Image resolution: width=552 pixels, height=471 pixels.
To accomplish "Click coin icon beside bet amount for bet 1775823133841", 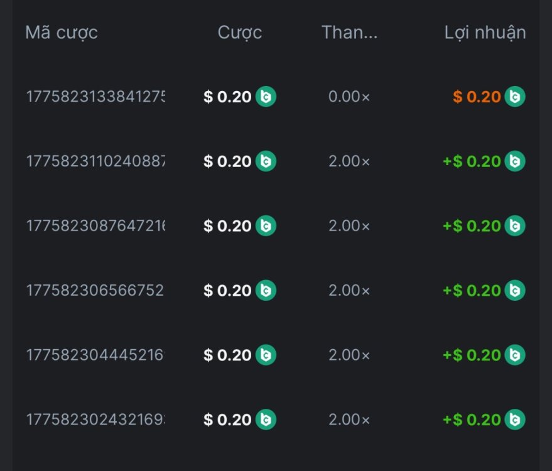I will click(266, 97).
